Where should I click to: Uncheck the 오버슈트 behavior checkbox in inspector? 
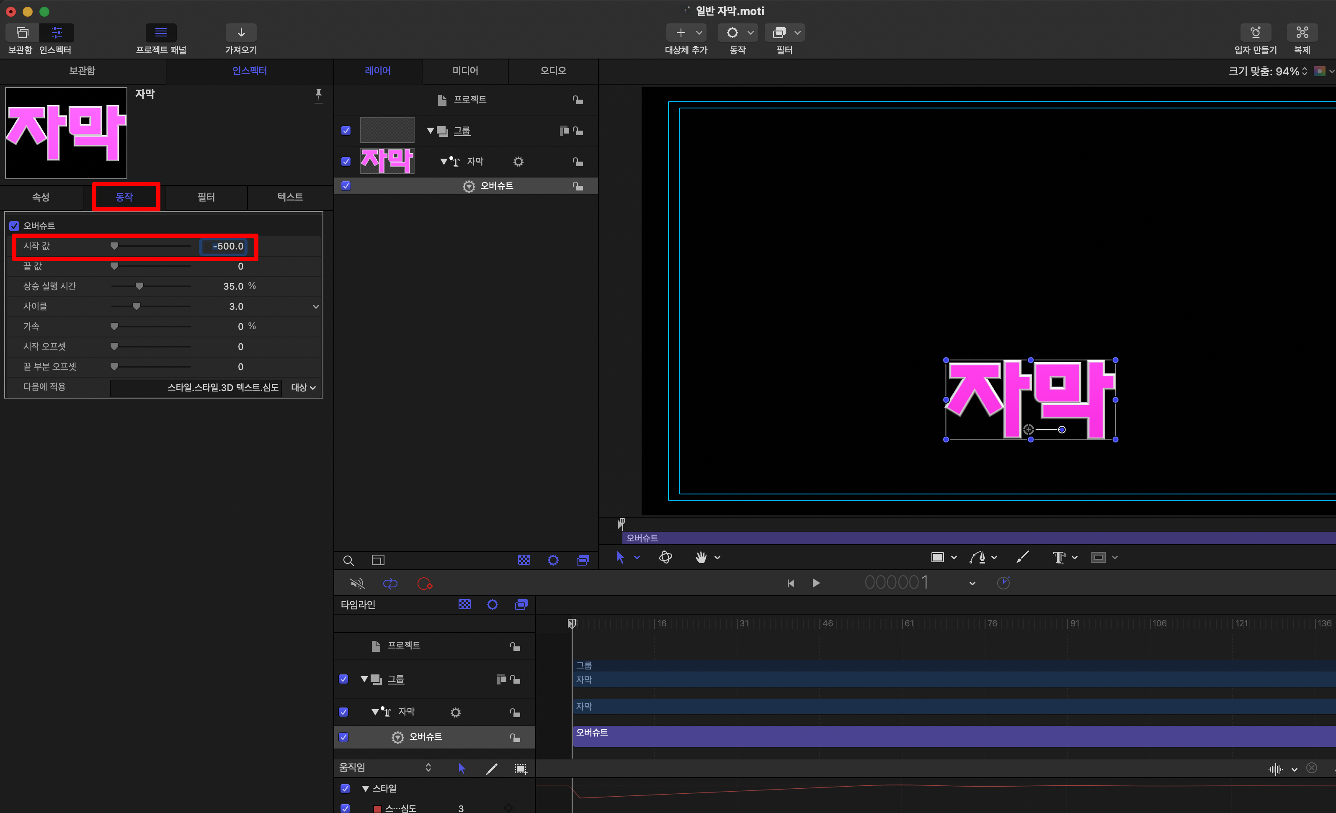coord(15,226)
